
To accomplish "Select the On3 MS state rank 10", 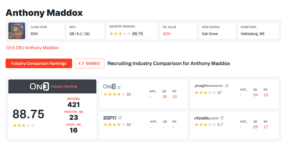I will [x=174, y=97].
